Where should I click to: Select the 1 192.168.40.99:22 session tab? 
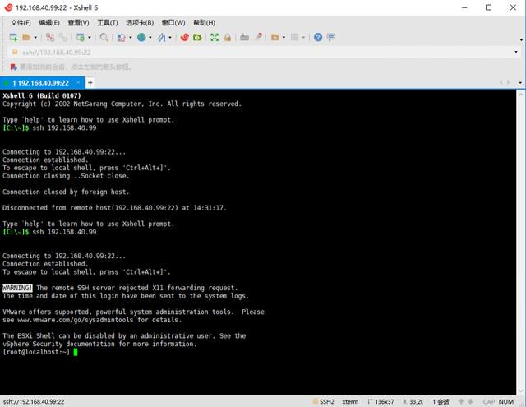click(x=40, y=83)
